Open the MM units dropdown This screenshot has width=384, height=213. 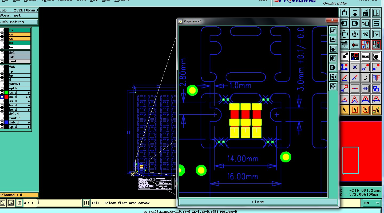click(x=372, y=203)
